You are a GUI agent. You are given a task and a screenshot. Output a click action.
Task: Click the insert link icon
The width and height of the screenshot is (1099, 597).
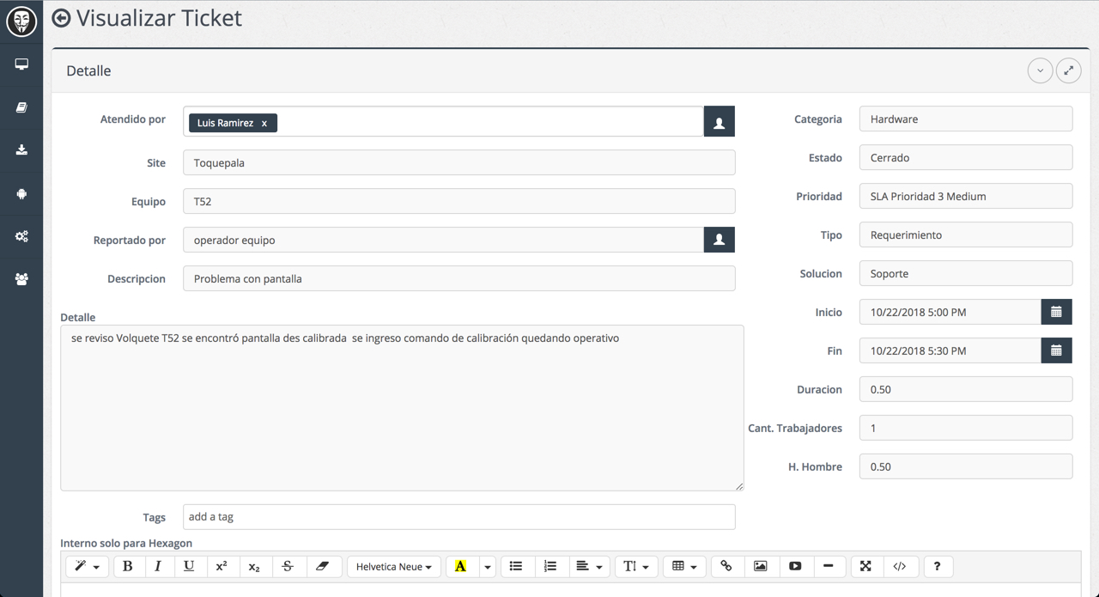(x=726, y=566)
